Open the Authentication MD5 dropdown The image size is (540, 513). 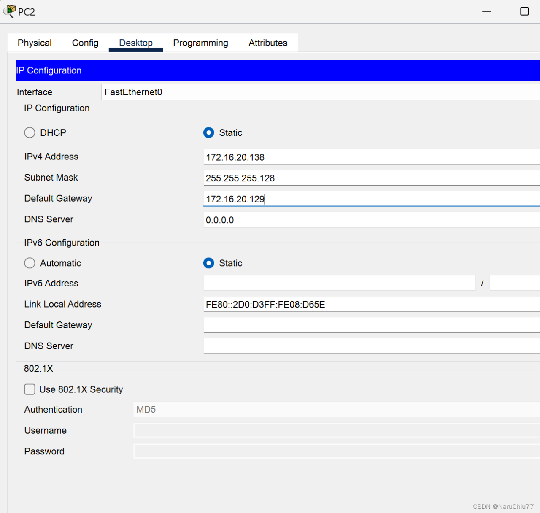[x=337, y=410]
